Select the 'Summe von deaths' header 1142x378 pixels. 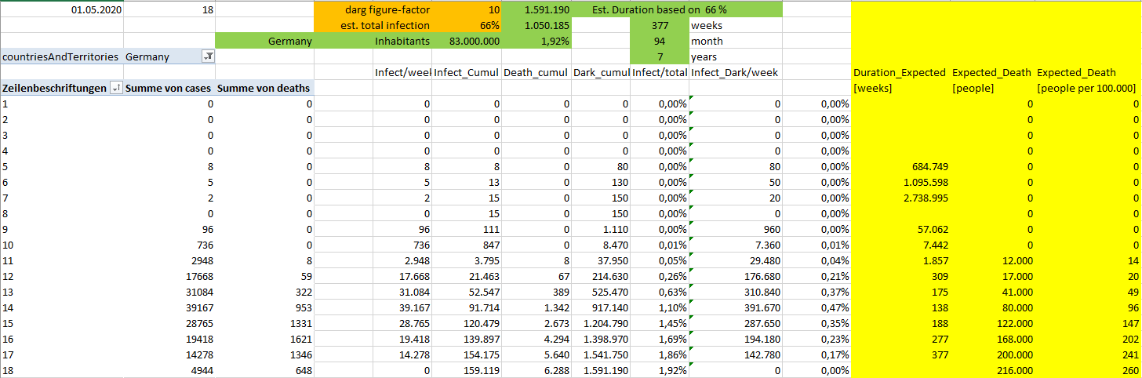click(x=264, y=88)
